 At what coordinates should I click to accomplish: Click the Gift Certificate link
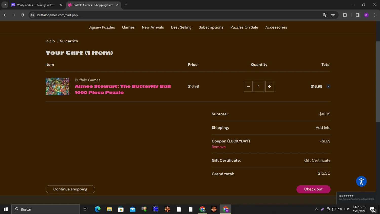click(317, 160)
